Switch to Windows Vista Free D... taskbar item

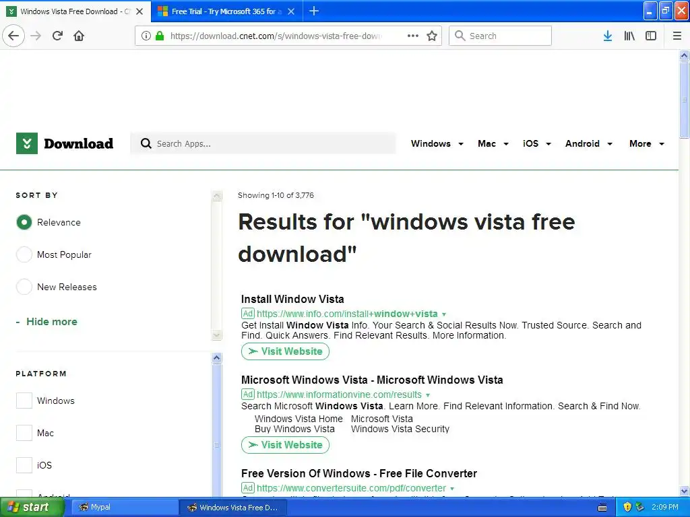pyautogui.click(x=233, y=508)
